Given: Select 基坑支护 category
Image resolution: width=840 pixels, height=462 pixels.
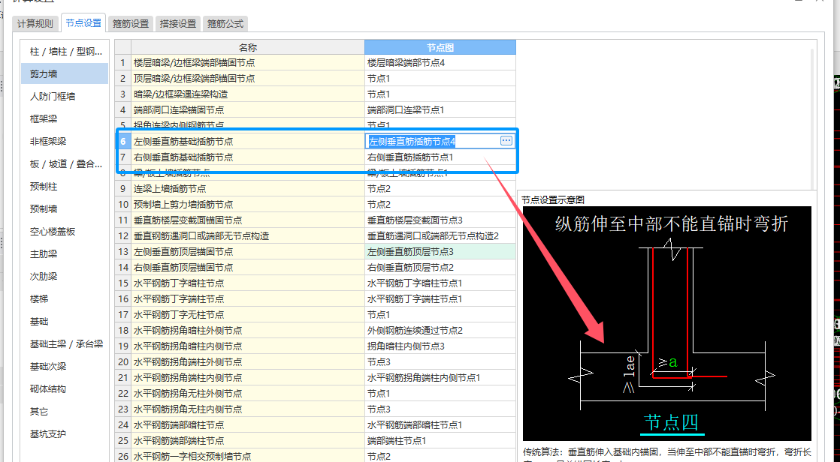Looking at the screenshot, I should click(65, 433).
